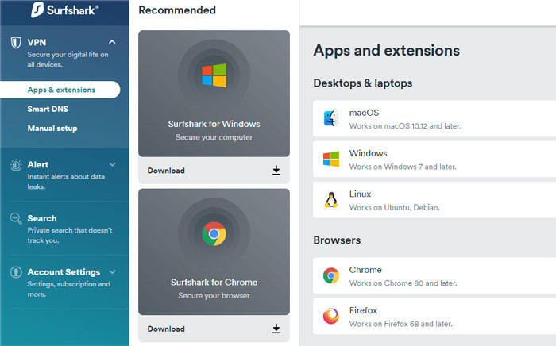556x346 pixels.
Task: Click Windows logo in recommended card
Action: coord(214,75)
